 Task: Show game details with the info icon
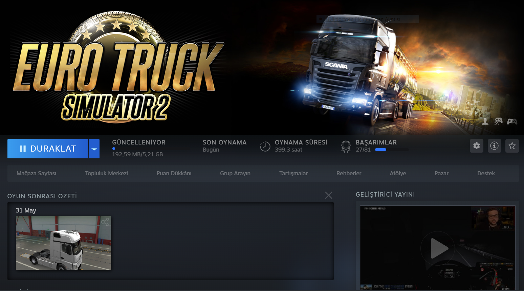point(494,146)
